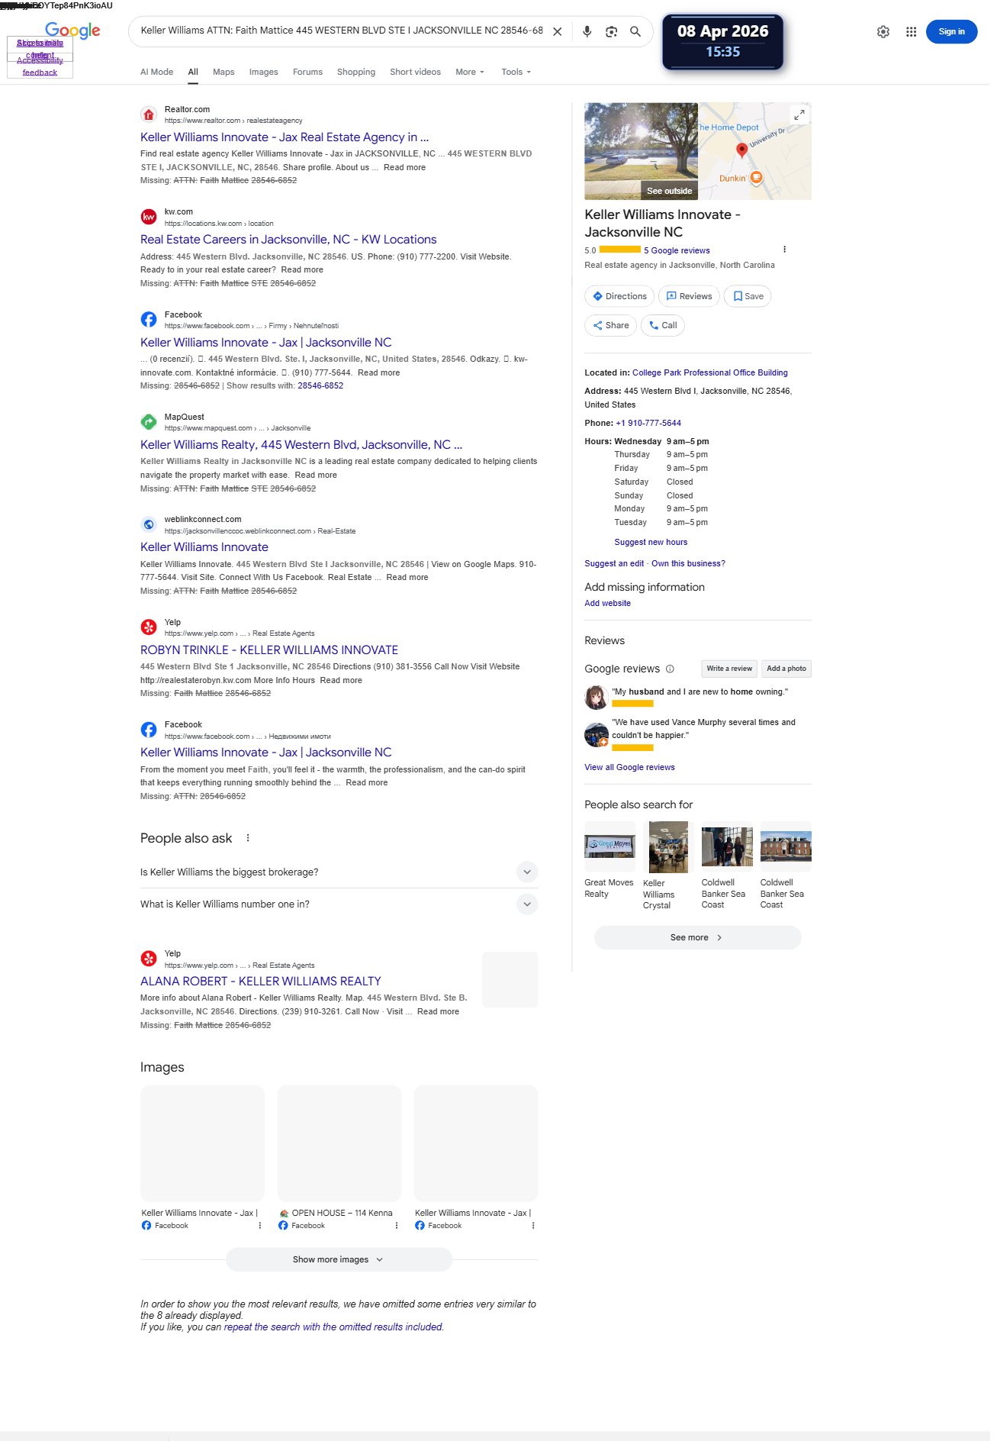Screen dimensions: 997x1441
Task: Click the 'See outside' street view thumbnail
Action: (641, 151)
